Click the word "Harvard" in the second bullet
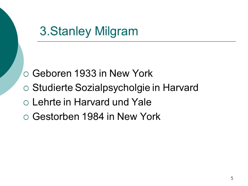This screenshot has height=186, width=248. [181, 88]
